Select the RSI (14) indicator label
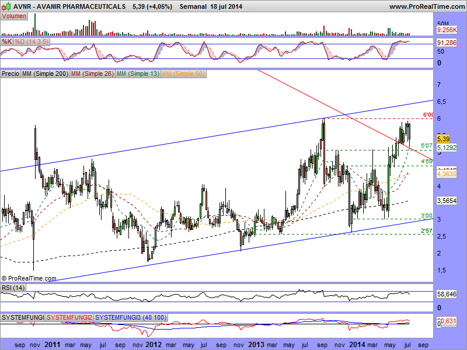467x350 pixels. 13,288
